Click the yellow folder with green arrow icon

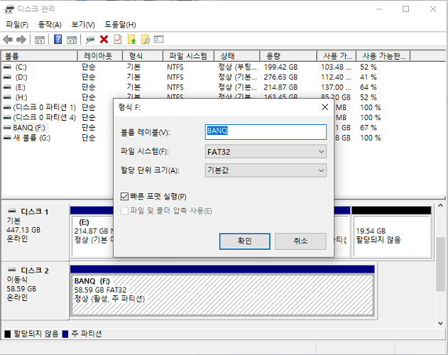tap(132, 40)
